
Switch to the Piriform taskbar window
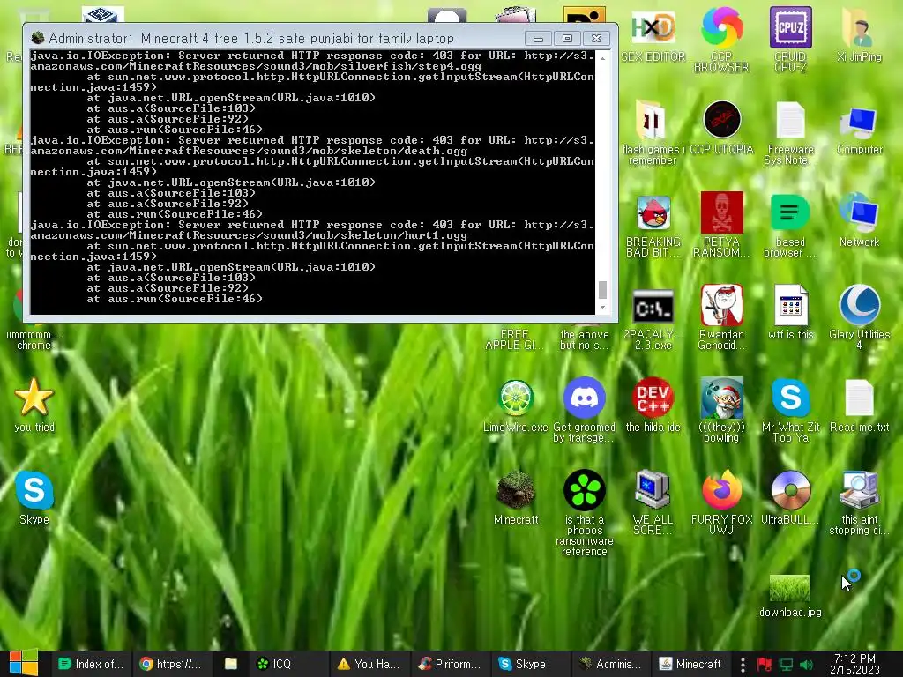click(451, 664)
